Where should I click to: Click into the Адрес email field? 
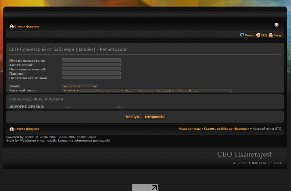[x=91, y=64]
